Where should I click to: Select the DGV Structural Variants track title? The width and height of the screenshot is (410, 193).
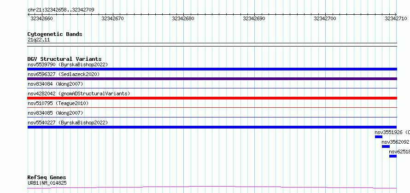pos(64,59)
